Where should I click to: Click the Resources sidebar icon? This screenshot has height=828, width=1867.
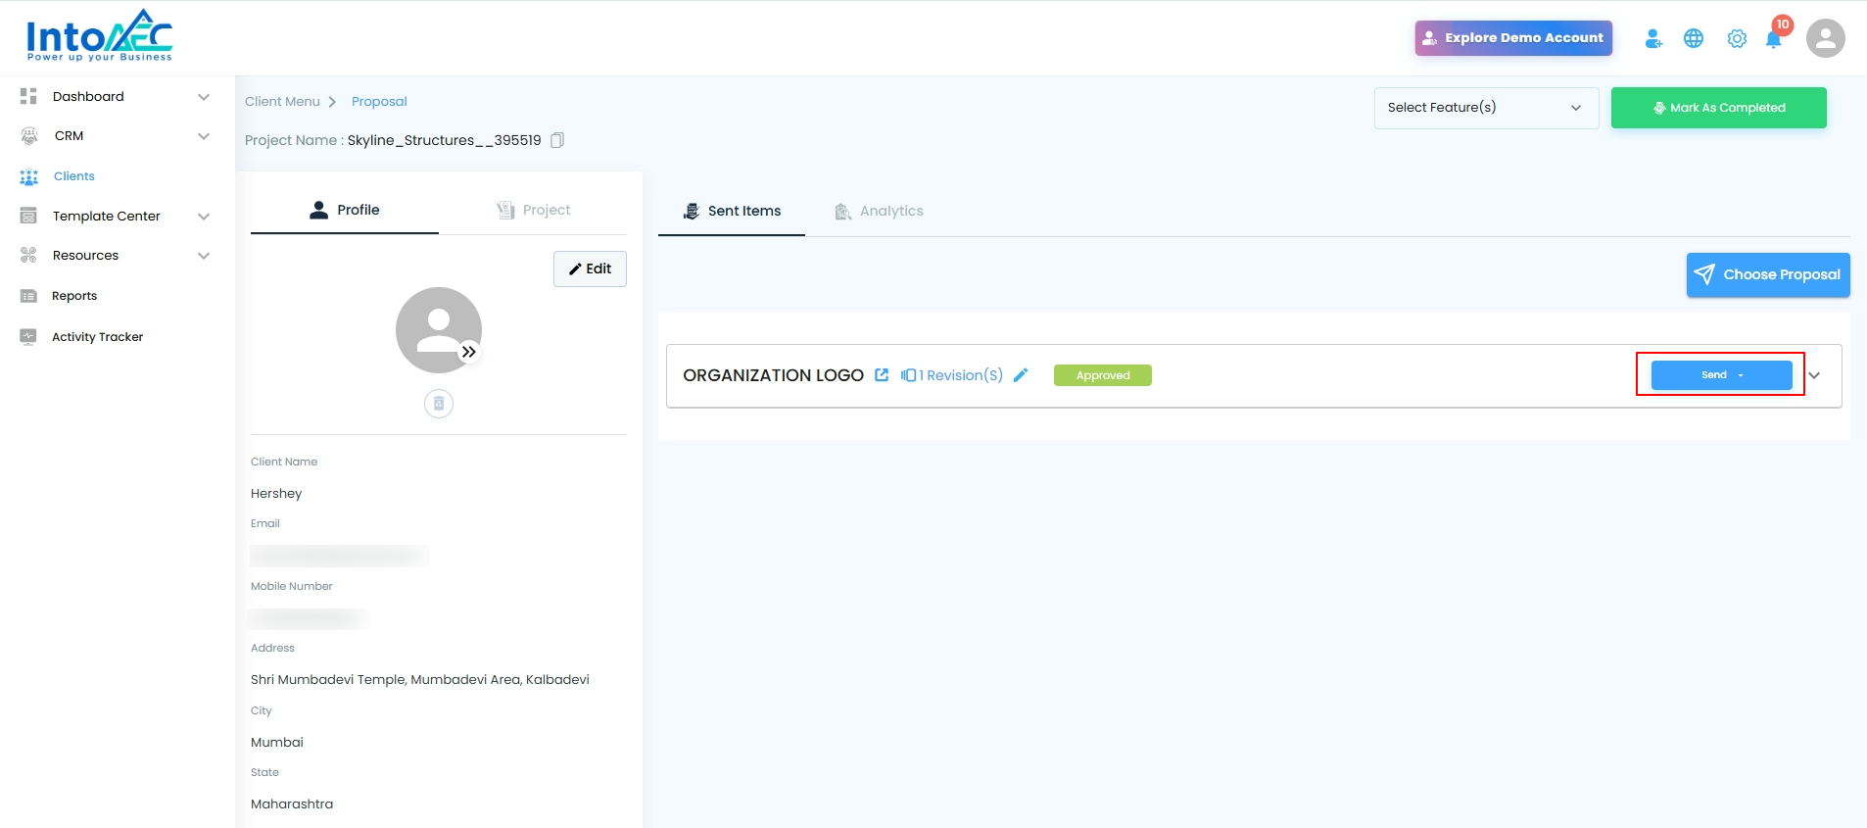(x=28, y=256)
